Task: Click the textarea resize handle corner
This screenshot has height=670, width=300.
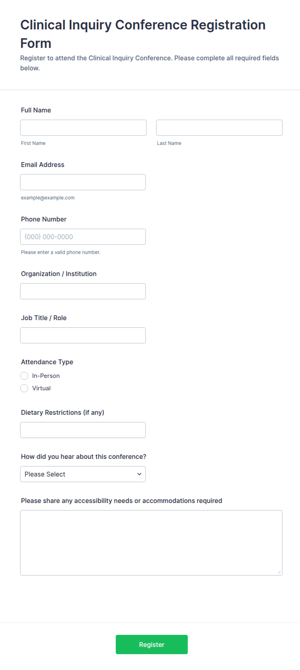Action: tap(279, 572)
